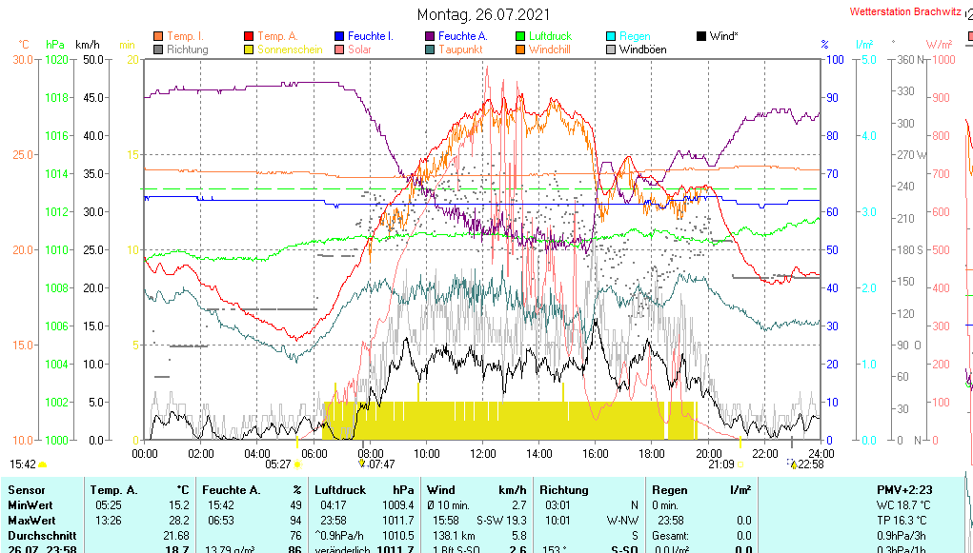
Task: Click the blue Feuchte I. legend swatch
Action: 339,36
